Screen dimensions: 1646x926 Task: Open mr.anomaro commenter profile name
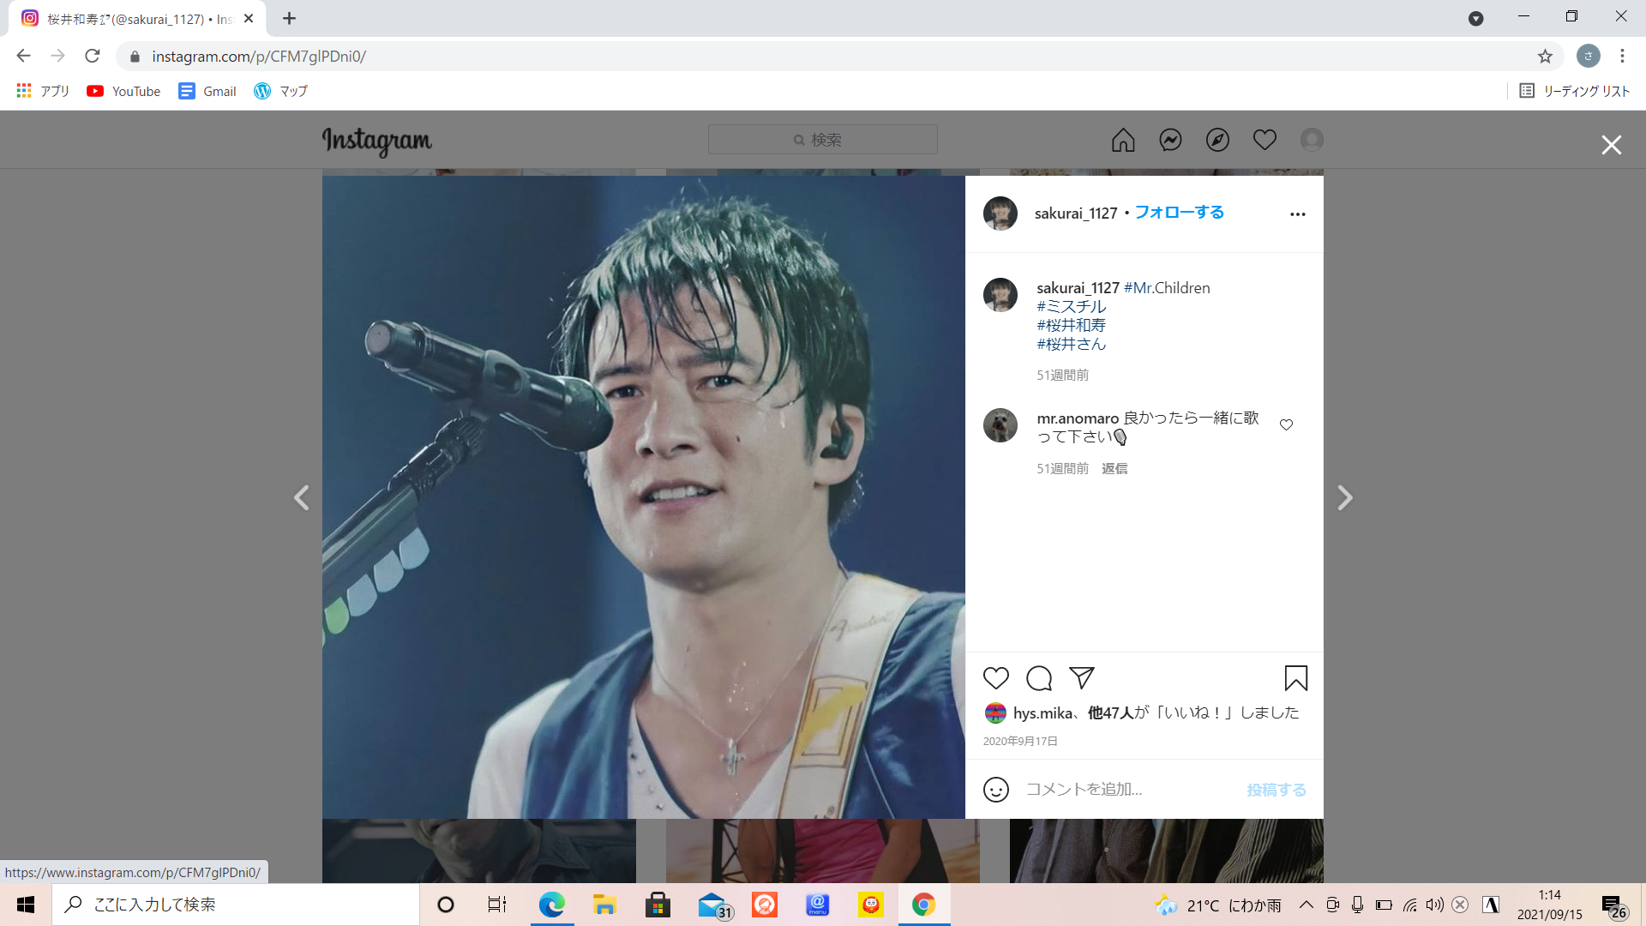coord(1078,418)
